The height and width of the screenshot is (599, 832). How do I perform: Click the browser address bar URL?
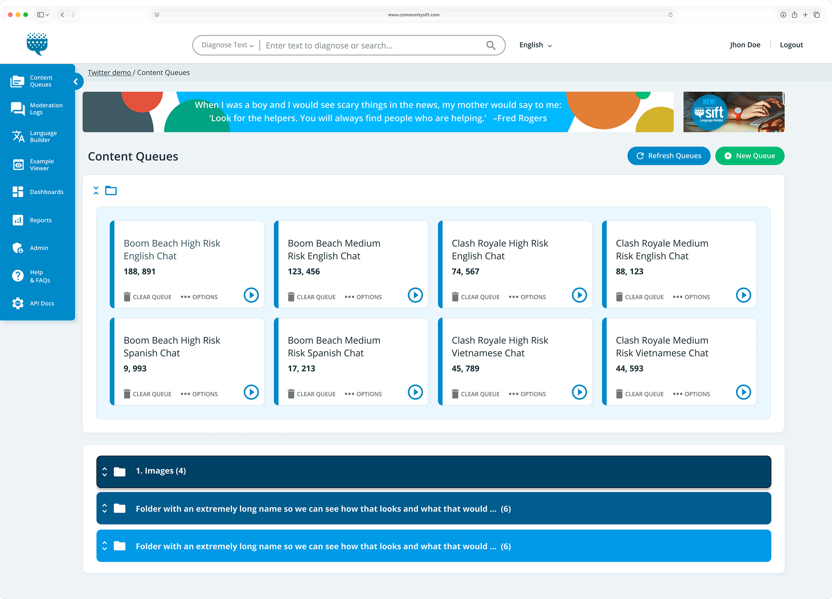(413, 15)
